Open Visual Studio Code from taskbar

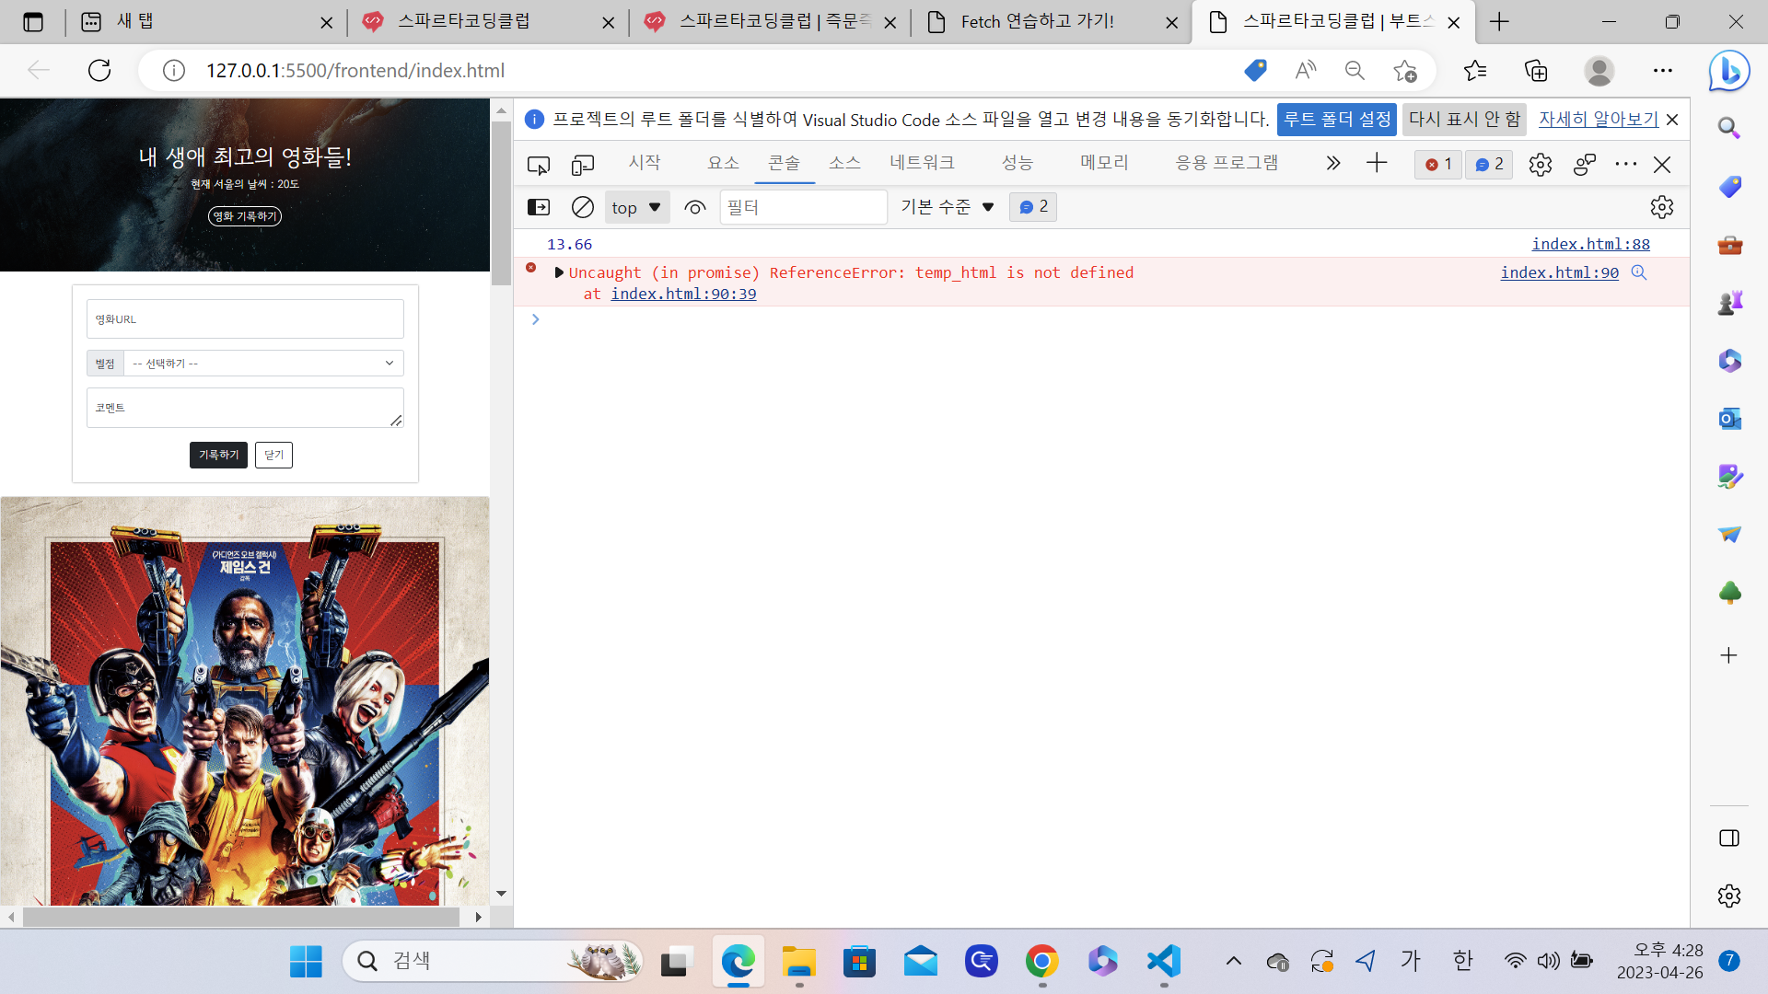(1164, 961)
